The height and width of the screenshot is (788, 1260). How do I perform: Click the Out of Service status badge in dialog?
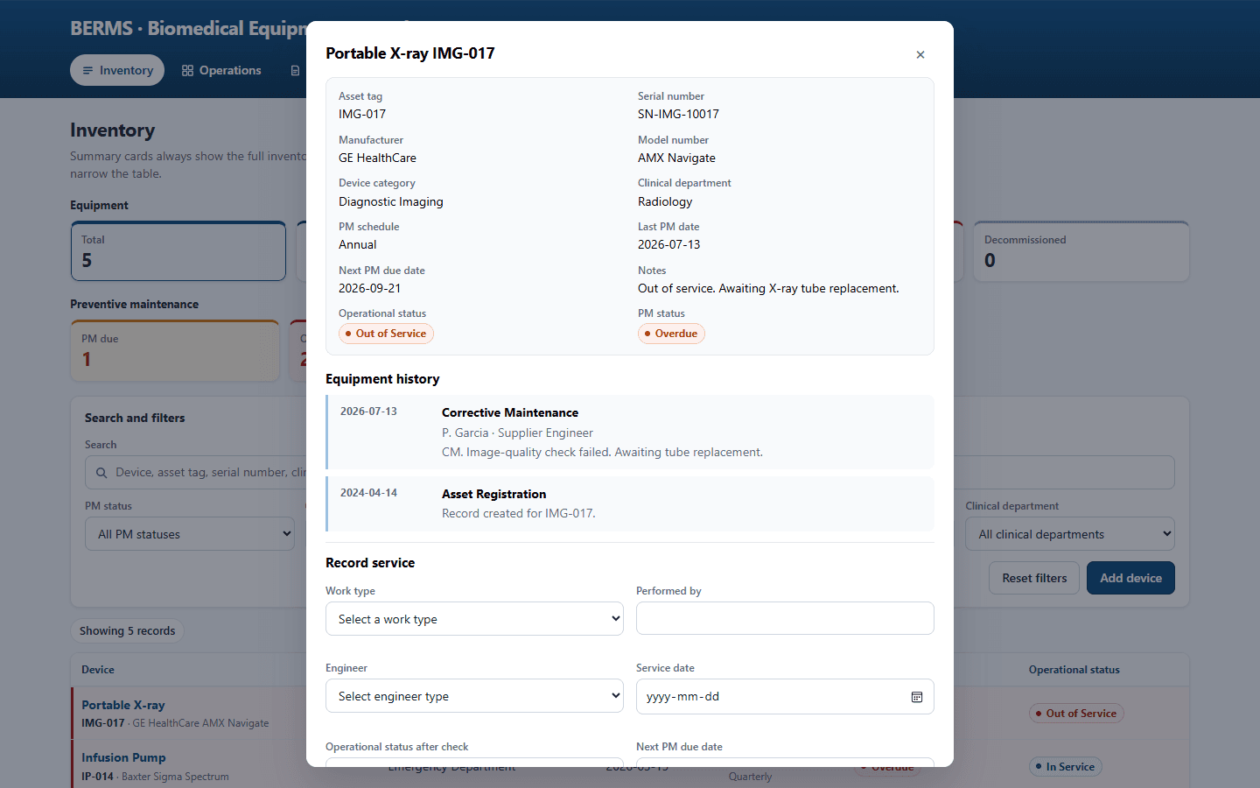pos(386,334)
